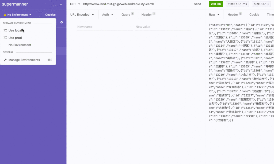
Task: Click the shuffle icon next to Use prod
Action: [x=5, y=38]
